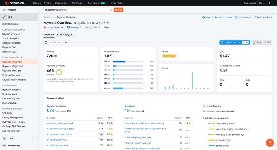Add keyword with plus icon beside title
Viewport: 277px width, 150px height.
(108, 23)
